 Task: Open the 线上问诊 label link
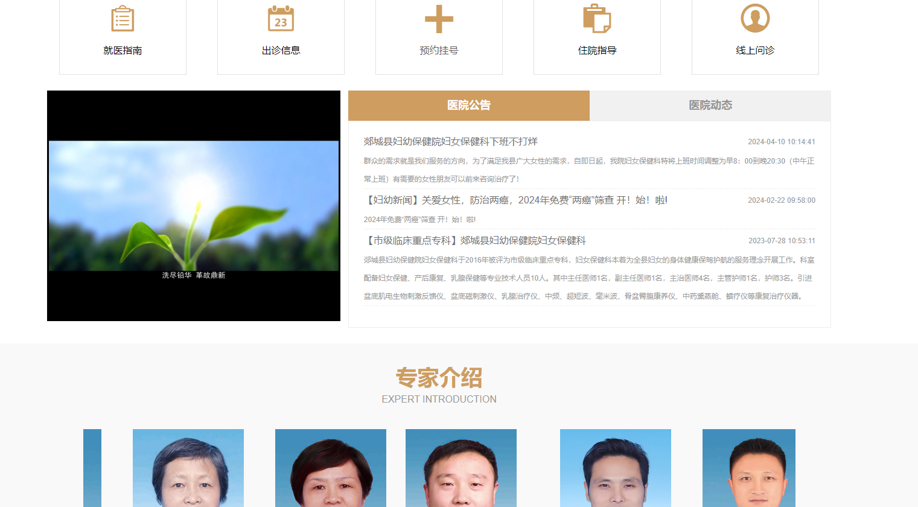click(x=755, y=51)
